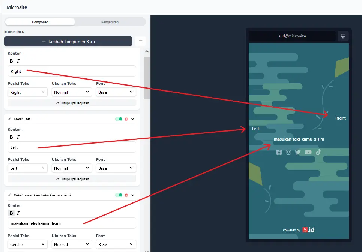Click 'Tutup Opsi lanjutan' under Left component
Viewport: 362px width, 252px height.
click(x=72, y=179)
